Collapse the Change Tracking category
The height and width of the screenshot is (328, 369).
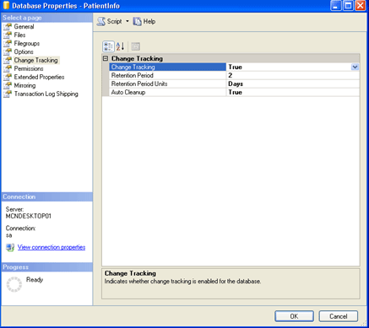[106, 58]
